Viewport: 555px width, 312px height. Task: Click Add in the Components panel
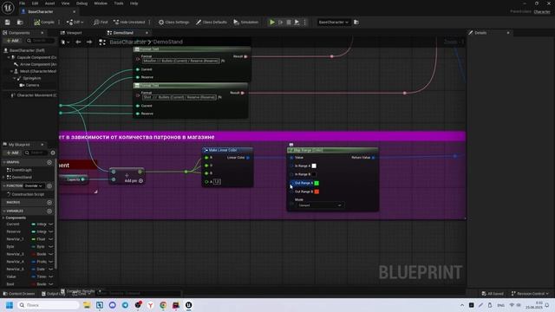click(x=12, y=41)
